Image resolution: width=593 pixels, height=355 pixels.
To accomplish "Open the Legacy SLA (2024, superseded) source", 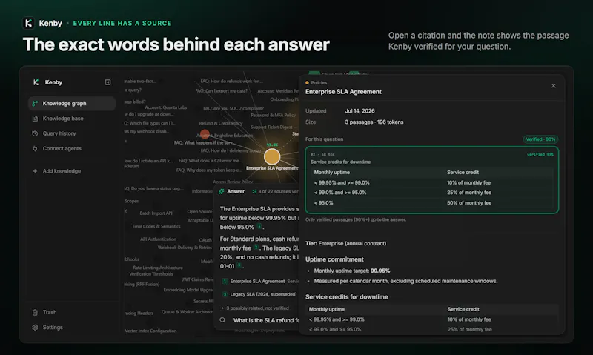I will (260, 294).
